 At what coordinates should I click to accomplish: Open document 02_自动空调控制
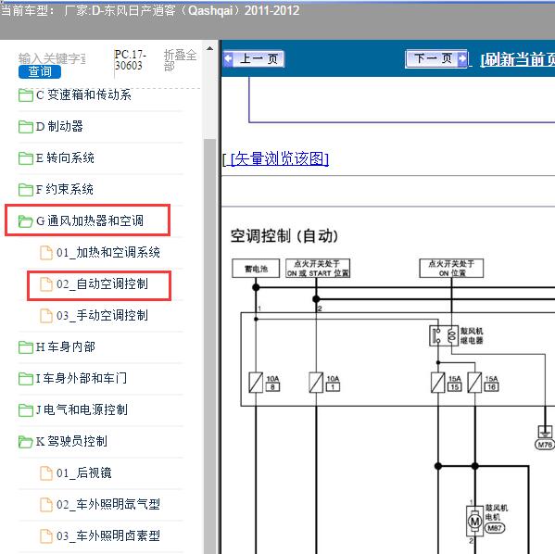click(x=102, y=283)
